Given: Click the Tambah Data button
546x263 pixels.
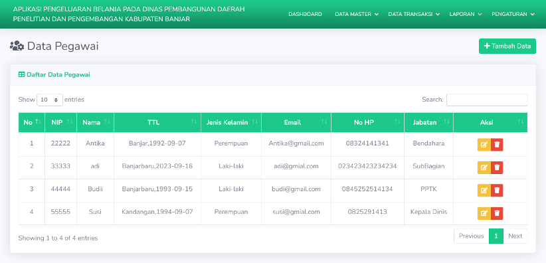Looking at the screenshot, I should pos(507,46).
